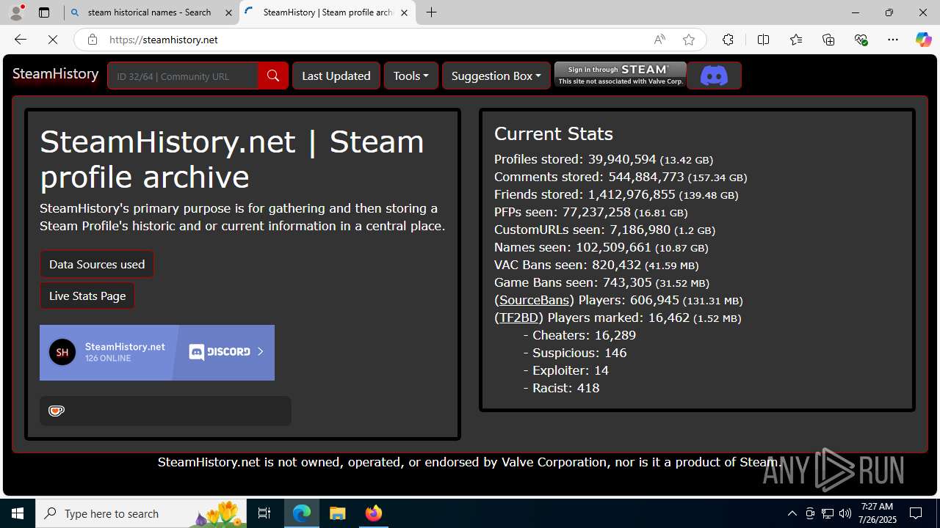Image resolution: width=940 pixels, height=528 pixels.
Task: Open the Windows Start menu
Action: (18, 513)
